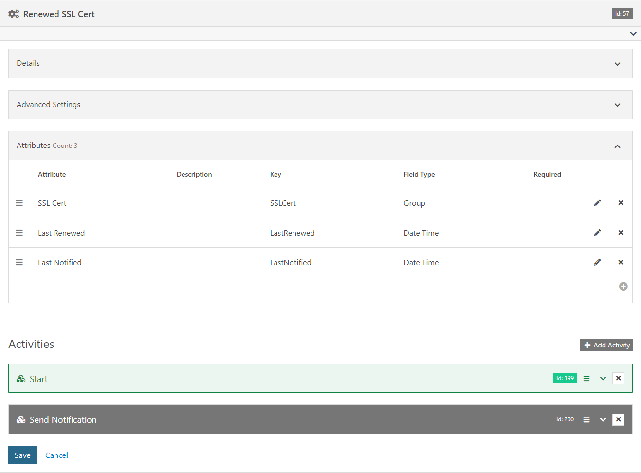This screenshot has height=473, width=641.
Task: Delete the SSL Cert attribute
Action: [x=621, y=203]
